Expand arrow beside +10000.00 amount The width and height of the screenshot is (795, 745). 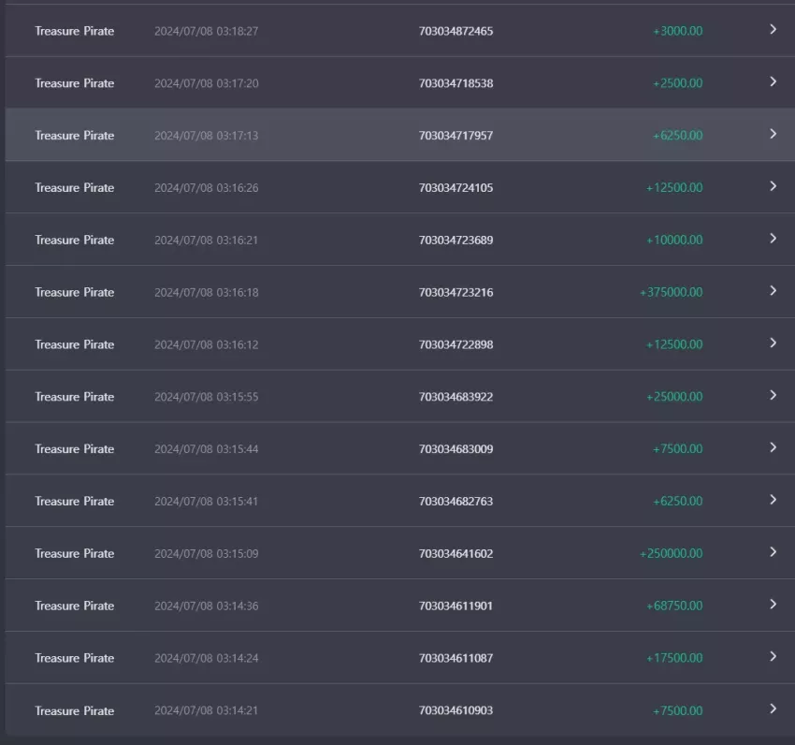(773, 239)
